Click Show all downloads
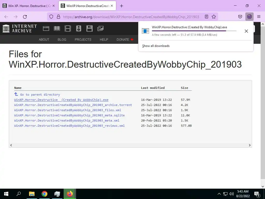265x199 pixels. click(156, 46)
